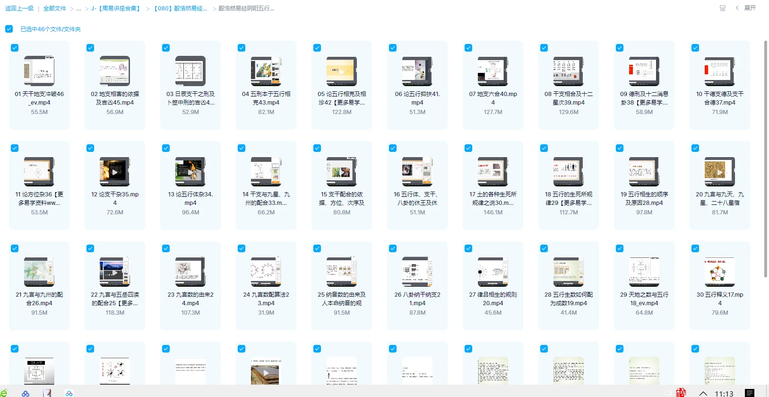The height and width of the screenshot is (397, 769).
Task: Open the 17 土的各种生死所 thumbnail
Action: (493, 171)
